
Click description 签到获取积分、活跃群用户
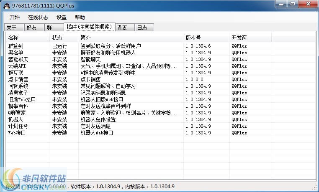tap(111, 46)
